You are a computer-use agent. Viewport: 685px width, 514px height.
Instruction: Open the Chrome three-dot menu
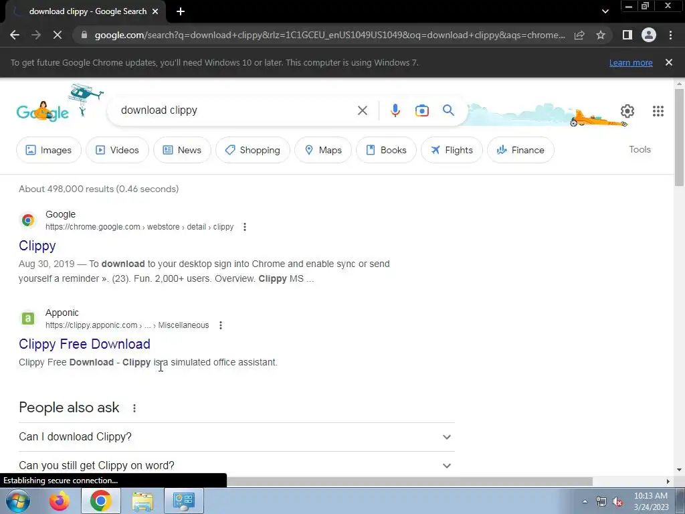click(670, 35)
